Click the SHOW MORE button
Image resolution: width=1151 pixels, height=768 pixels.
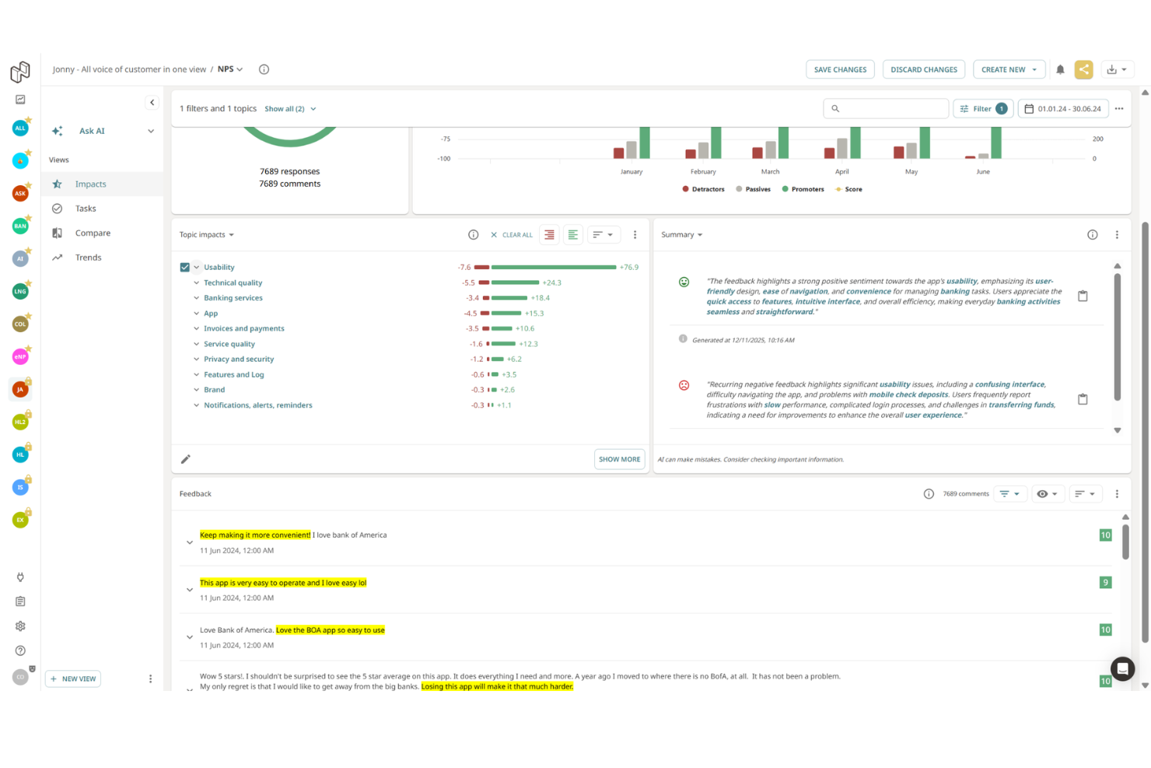tap(619, 459)
